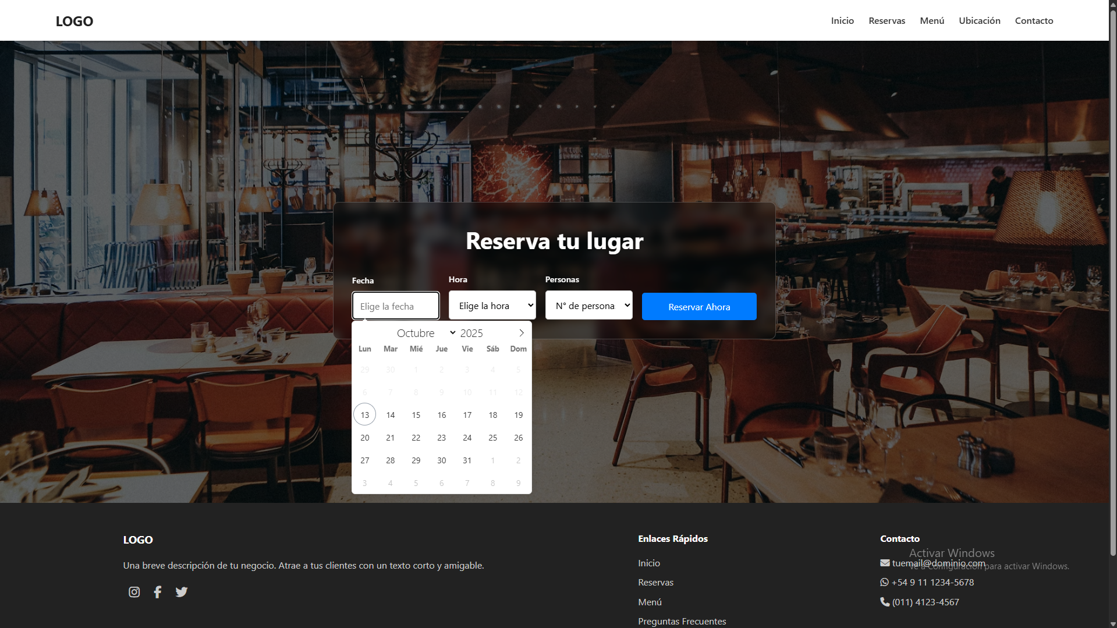Open the Twitter icon in footer
This screenshot has height=628, width=1117.
pyautogui.click(x=182, y=592)
